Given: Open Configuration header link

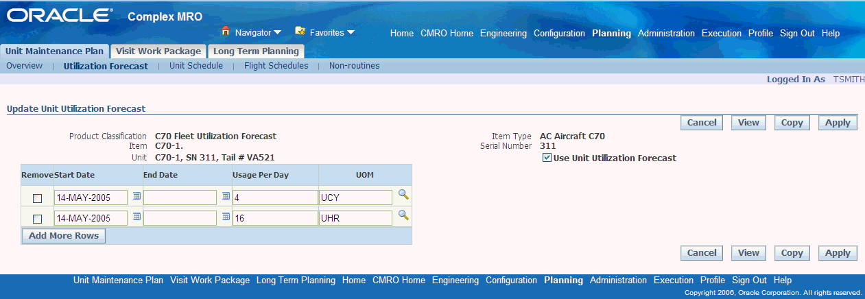Looking at the screenshot, I should pyautogui.click(x=559, y=33).
